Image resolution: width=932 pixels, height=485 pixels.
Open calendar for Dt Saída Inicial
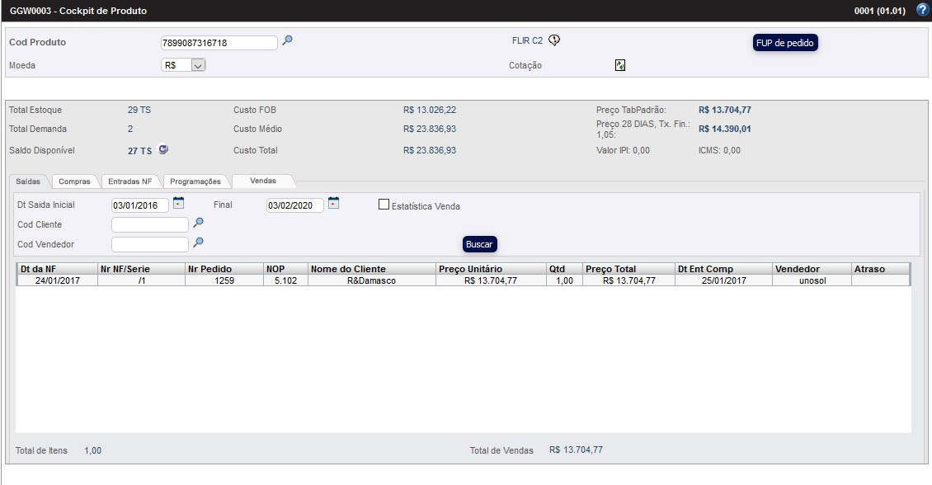[x=178, y=204]
